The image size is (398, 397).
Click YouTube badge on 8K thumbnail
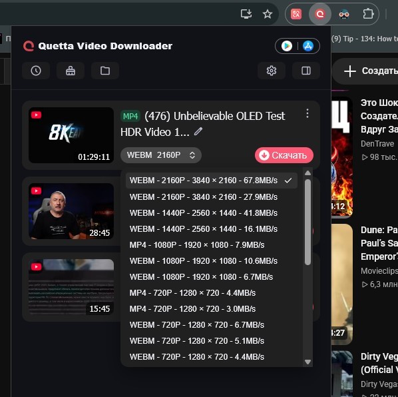37,115
